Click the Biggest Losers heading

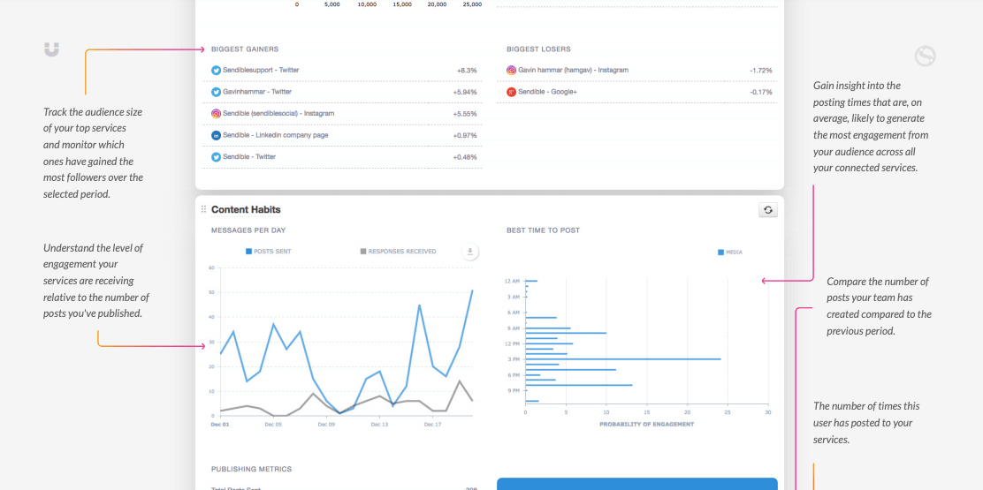click(x=538, y=49)
